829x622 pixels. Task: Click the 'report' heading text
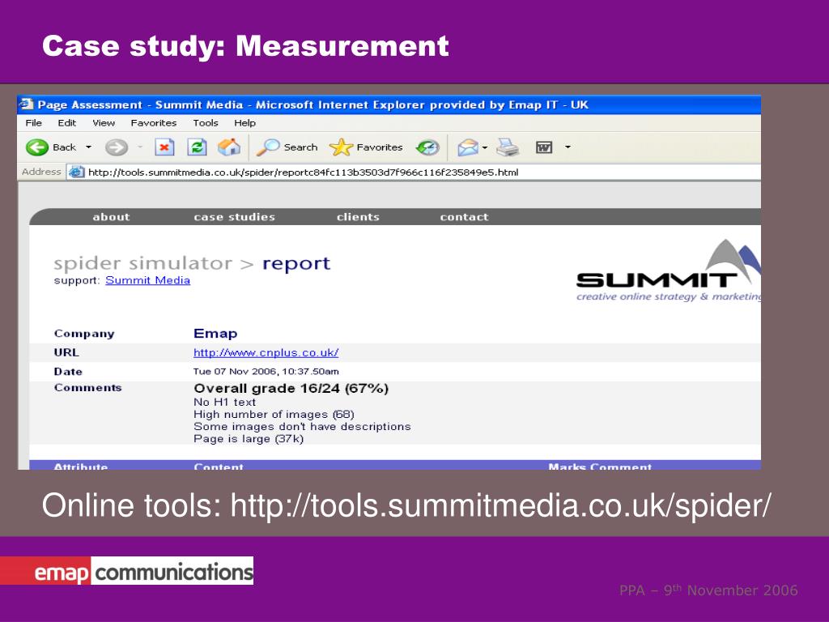pyautogui.click(x=296, y=263)
